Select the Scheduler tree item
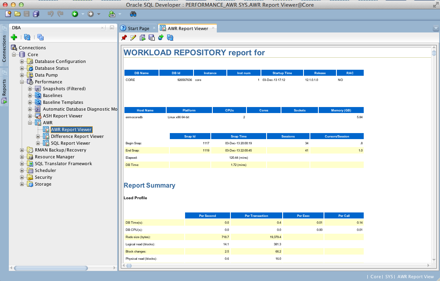Viewport: 440px width, 281px height. (x=45, y=170)
